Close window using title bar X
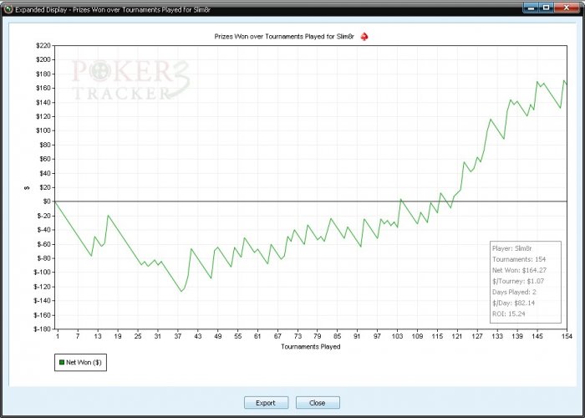The width and height of the screenshot is (585, 418). click(567, 8)
